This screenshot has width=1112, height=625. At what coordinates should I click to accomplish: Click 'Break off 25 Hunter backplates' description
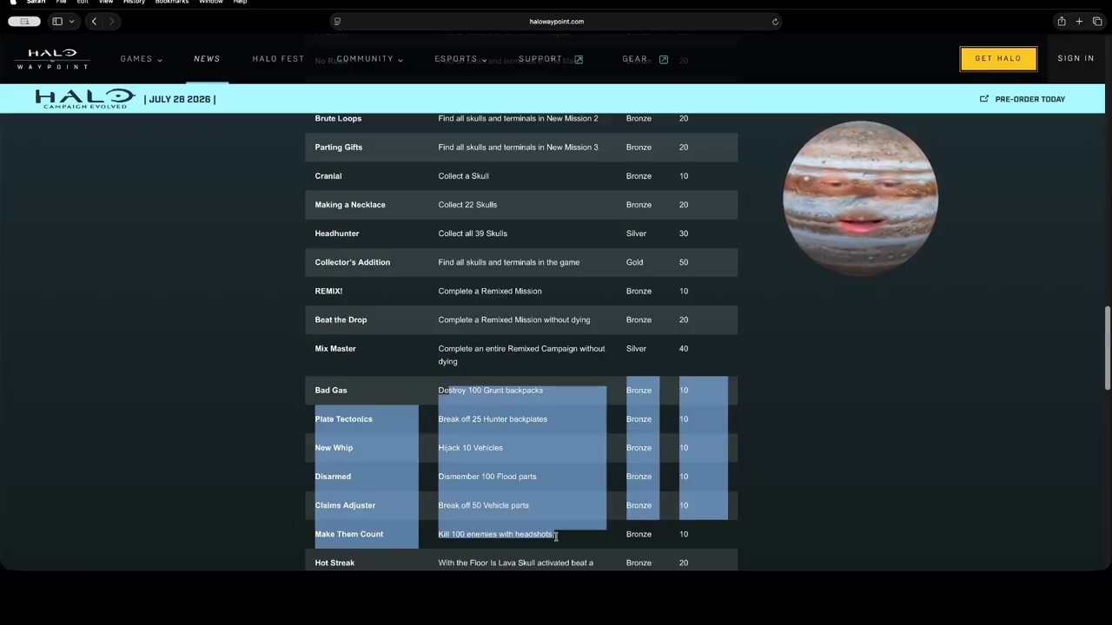point(493,419)
